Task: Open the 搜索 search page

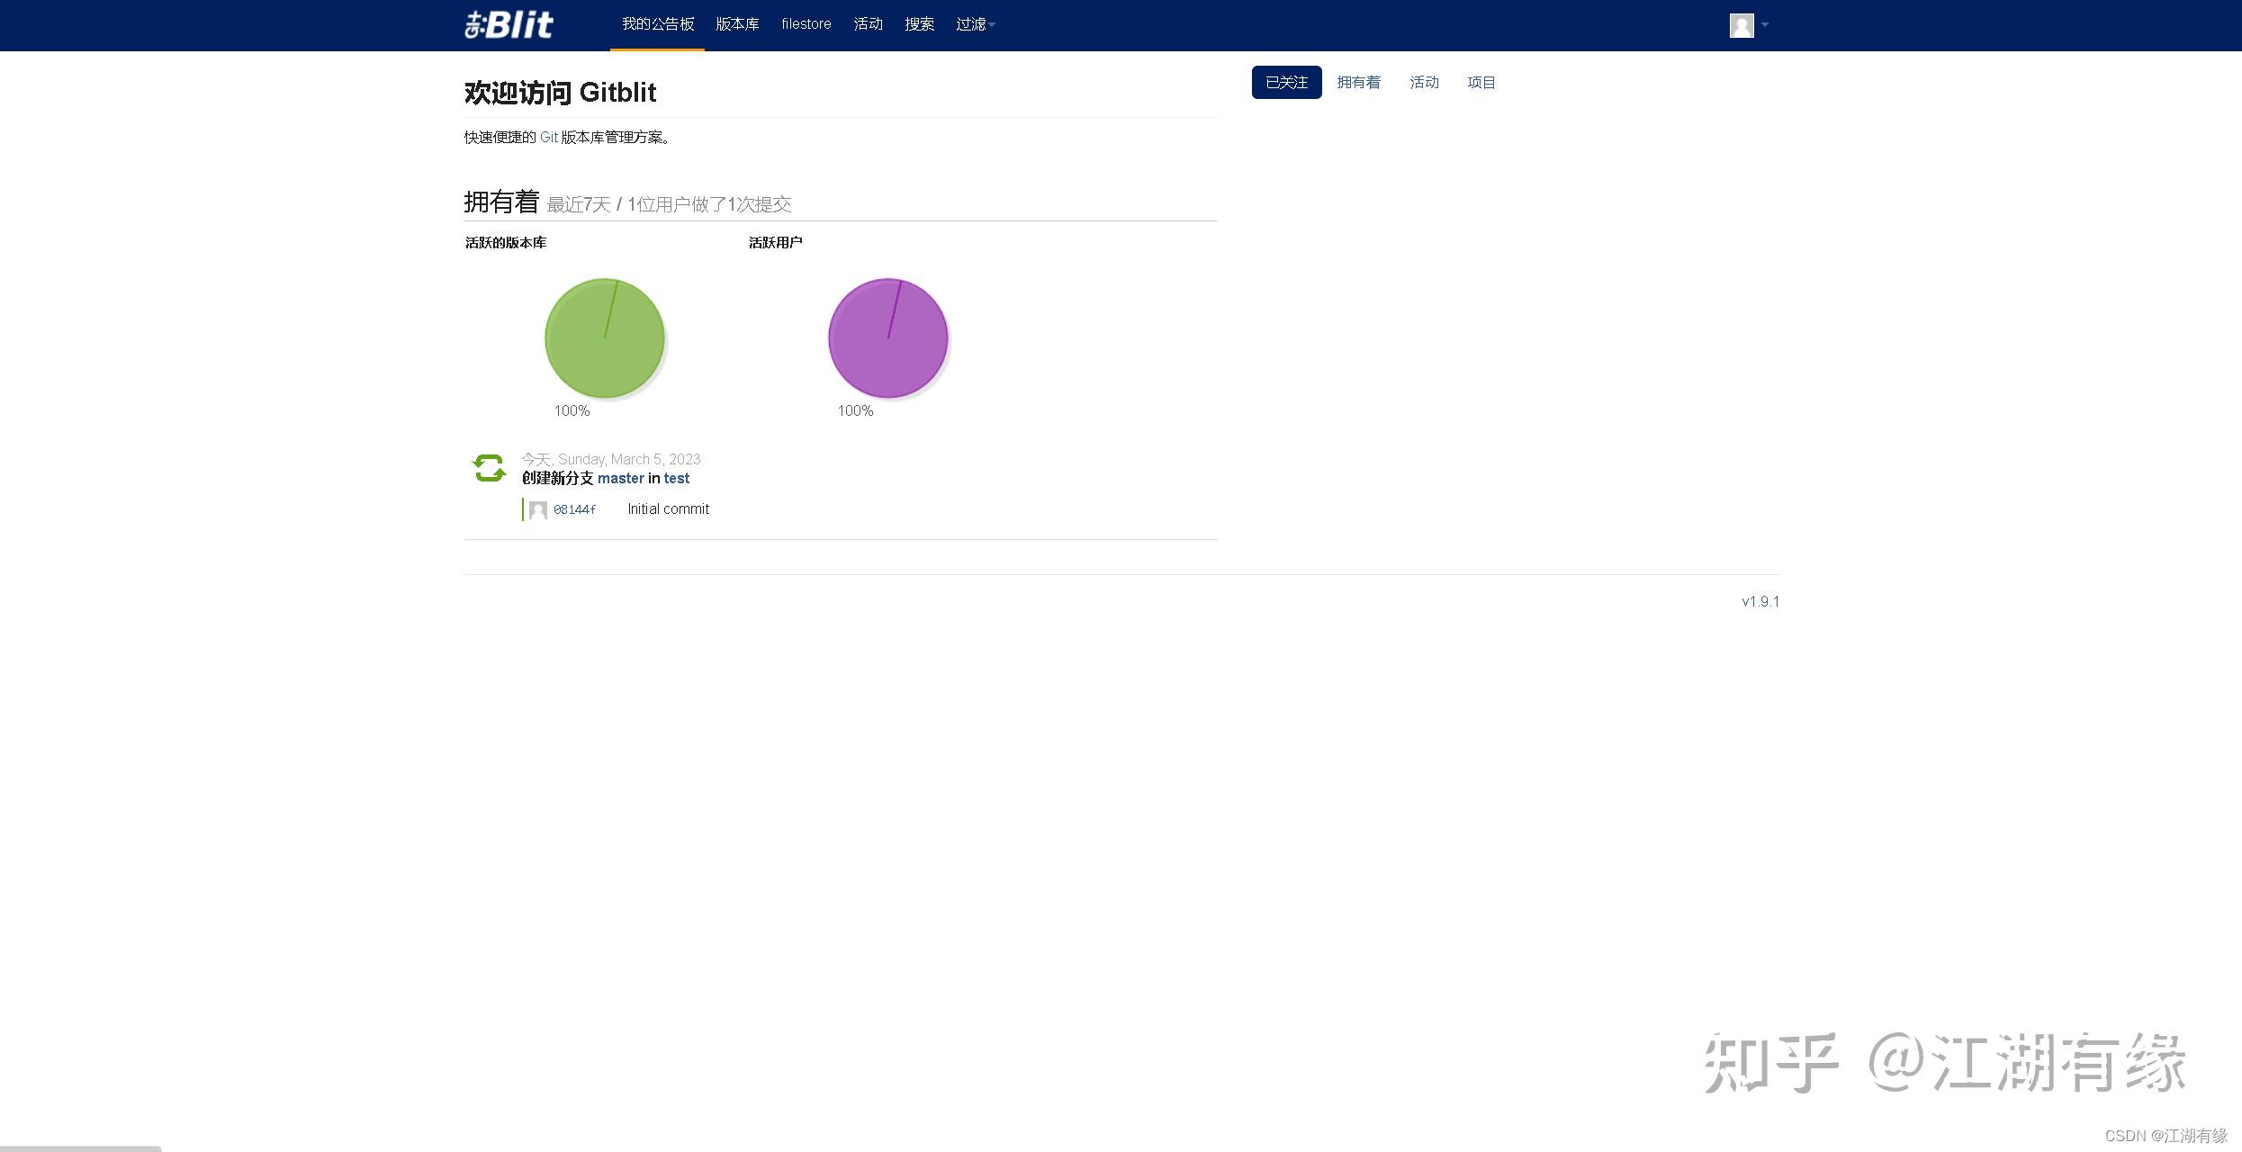Action: coord(919,24)
